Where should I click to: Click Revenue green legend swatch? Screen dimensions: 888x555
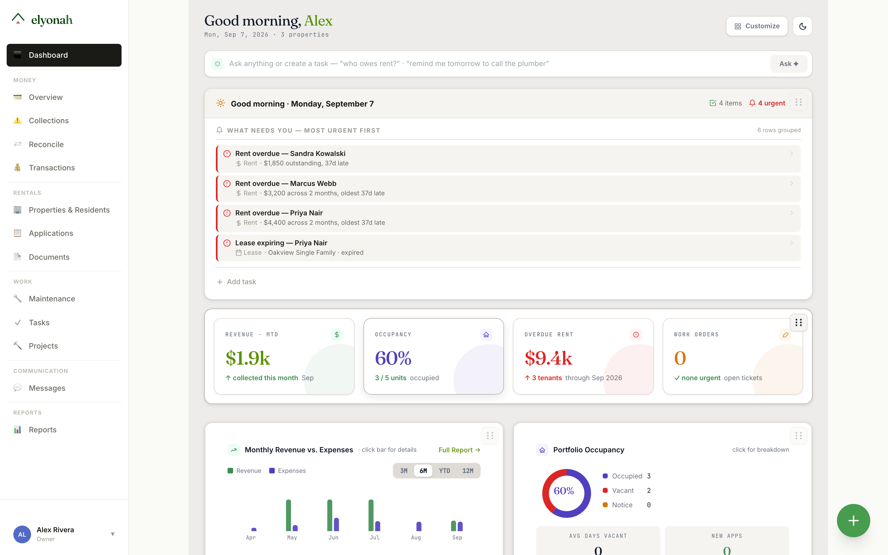coord(230,471)
